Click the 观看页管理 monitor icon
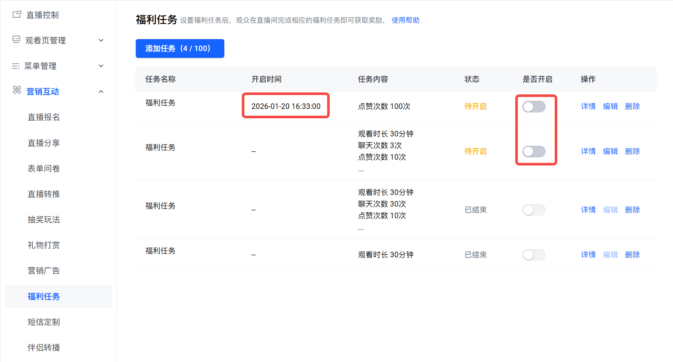 [16, 40]
